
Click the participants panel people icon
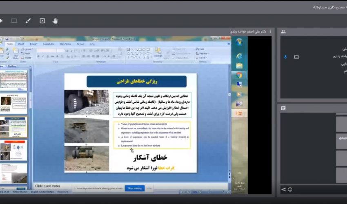tap(283, 32)
